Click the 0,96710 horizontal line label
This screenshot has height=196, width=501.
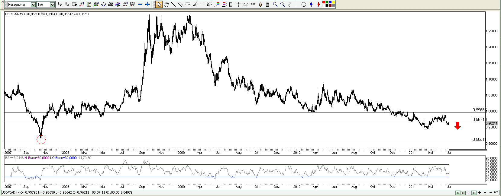tap(480, 119)
